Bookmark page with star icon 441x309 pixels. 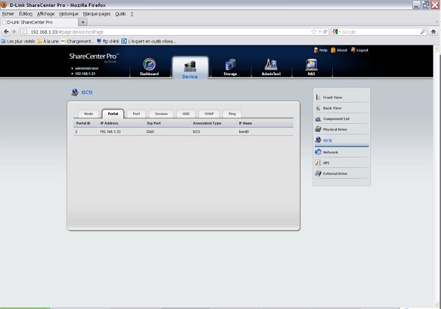[x=314, y=32]
